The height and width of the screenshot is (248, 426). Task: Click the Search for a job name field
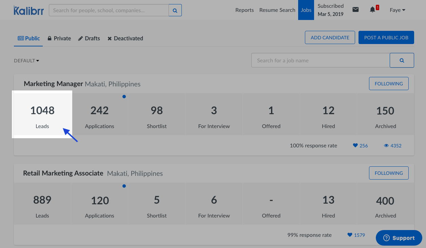tap(320, 60)
